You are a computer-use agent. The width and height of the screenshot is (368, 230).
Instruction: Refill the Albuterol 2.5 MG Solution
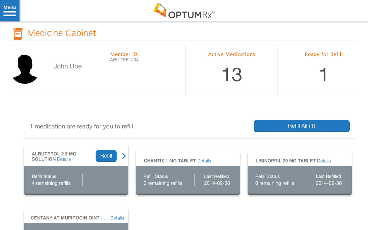106,156
